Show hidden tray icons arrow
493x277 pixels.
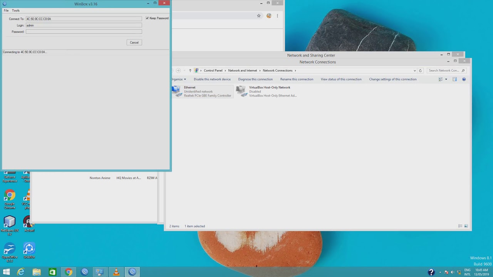[x=440, y=272]
